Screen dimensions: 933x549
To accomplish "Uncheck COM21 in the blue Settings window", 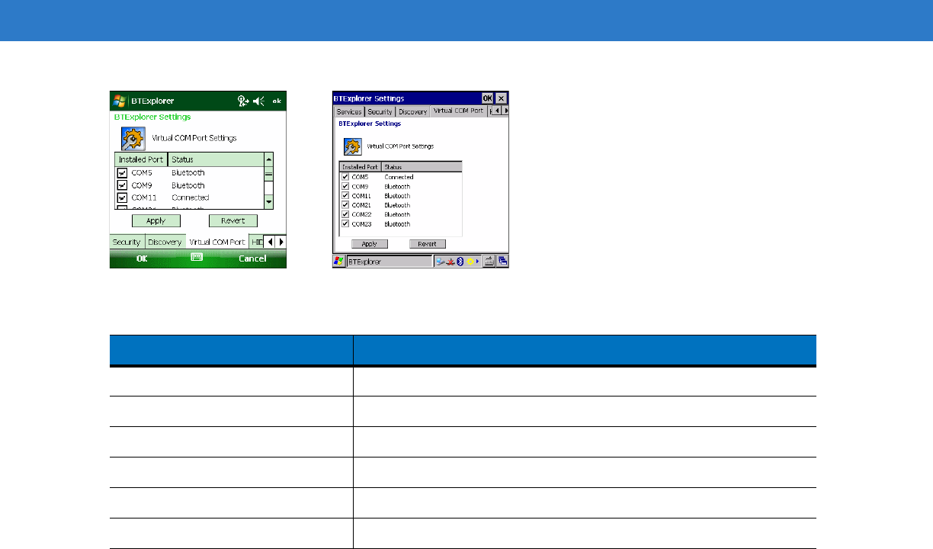I will click(345, 205).
